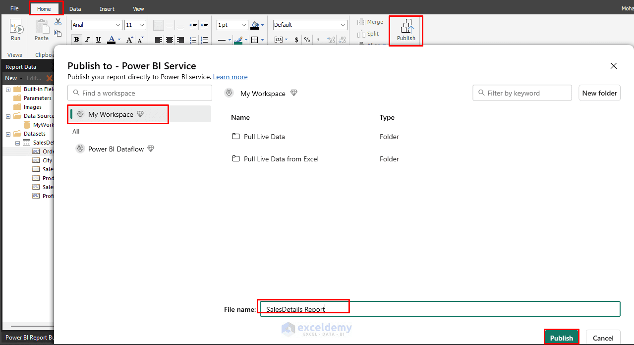Switch to the Insert ribbon tab
Image resolution: width=634 pixels, height=345 pixels.
[x=107, y=9]
